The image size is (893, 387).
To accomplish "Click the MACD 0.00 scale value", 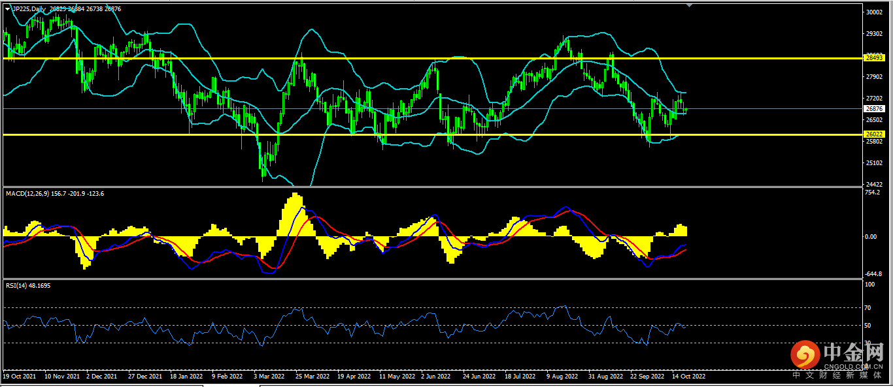I will (870, 236).
